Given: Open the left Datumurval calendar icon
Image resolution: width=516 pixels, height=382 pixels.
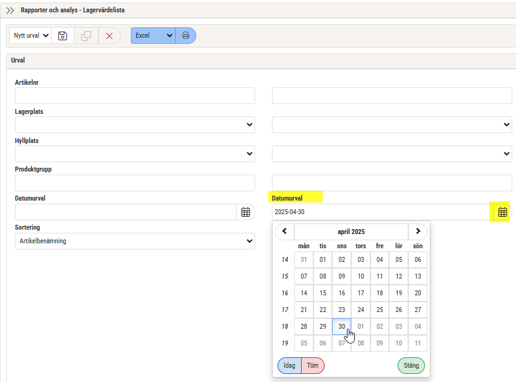Looking at the screenshot, I should pyautogui.click(x=245, y=212).
